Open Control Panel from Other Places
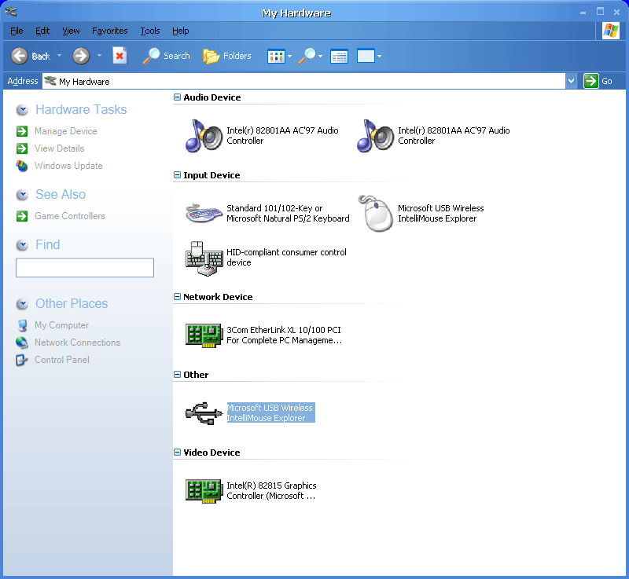Viewport: 629px width, 579px height. [61, 360]
